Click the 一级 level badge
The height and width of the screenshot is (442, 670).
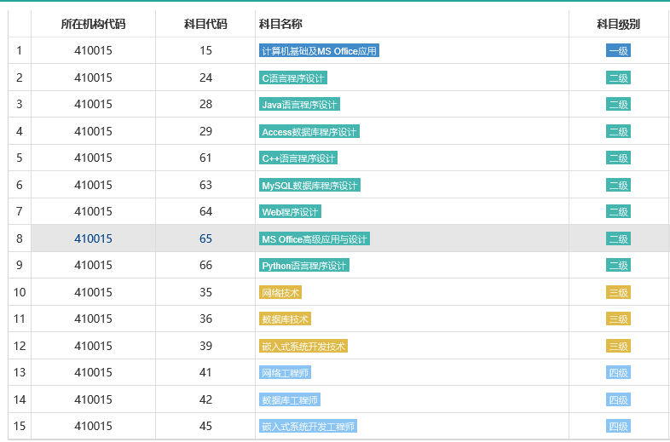618,51
